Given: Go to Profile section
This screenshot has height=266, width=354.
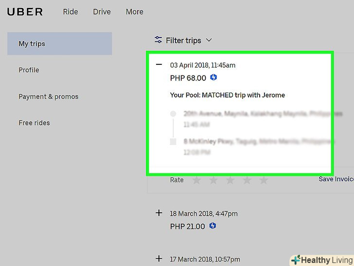Looking at the screenshot, I should click(29, 70).
